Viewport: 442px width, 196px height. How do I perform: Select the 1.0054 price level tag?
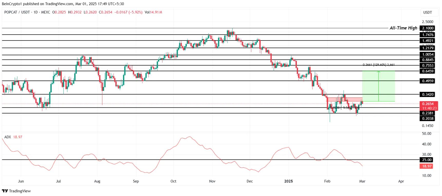(428, 54)
